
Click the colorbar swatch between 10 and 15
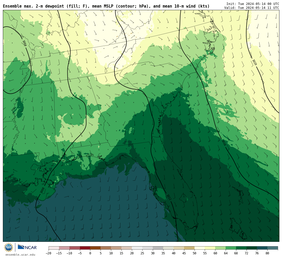pos(116,248)
